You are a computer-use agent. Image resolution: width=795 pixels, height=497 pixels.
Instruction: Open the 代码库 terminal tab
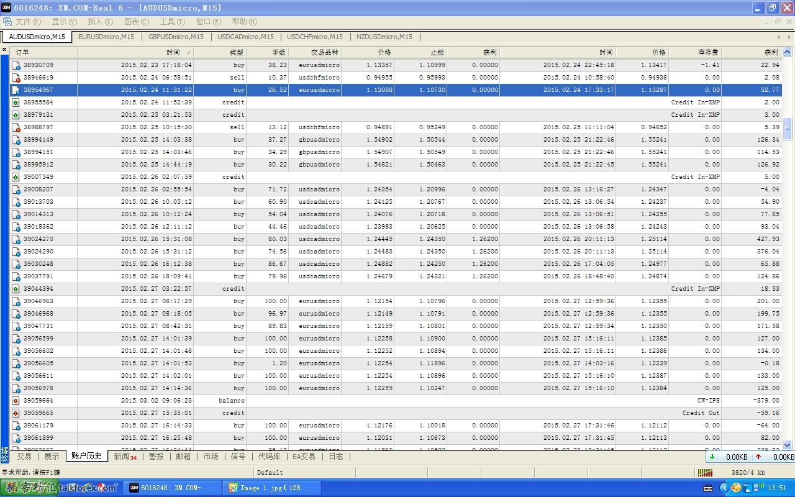pyautogui.click(x=269, y=456)
